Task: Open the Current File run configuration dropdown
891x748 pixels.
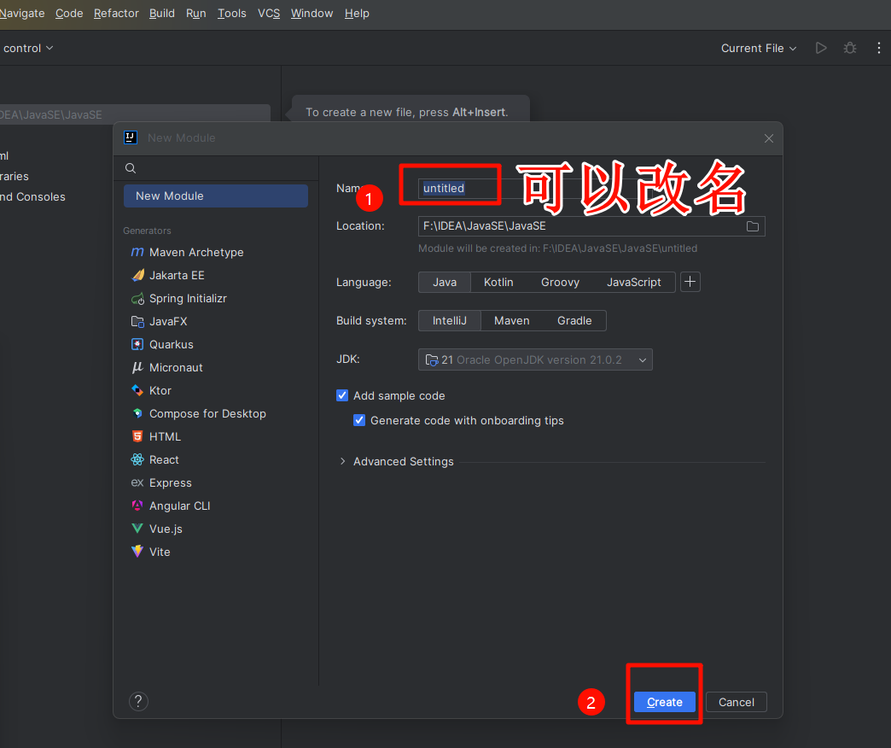Action: (x=759, y=49)
